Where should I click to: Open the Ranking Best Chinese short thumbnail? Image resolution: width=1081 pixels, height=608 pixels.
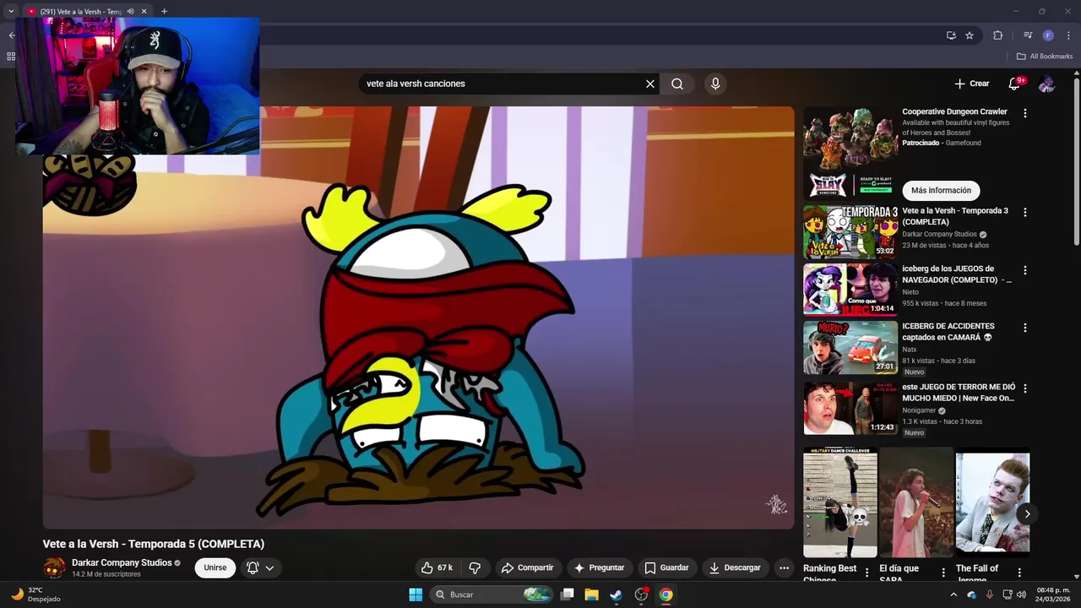tap(840, 502)
